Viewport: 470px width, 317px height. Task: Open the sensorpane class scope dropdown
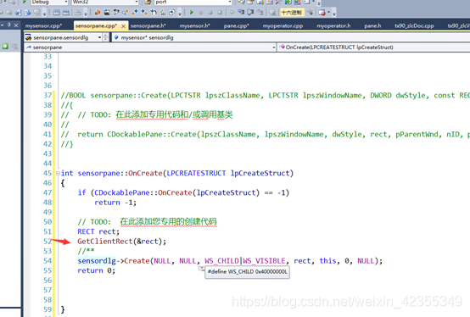(x=274, y=47)
